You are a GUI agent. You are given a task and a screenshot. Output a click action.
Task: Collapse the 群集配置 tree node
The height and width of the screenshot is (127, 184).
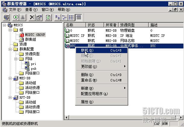[x=10, y=49]
